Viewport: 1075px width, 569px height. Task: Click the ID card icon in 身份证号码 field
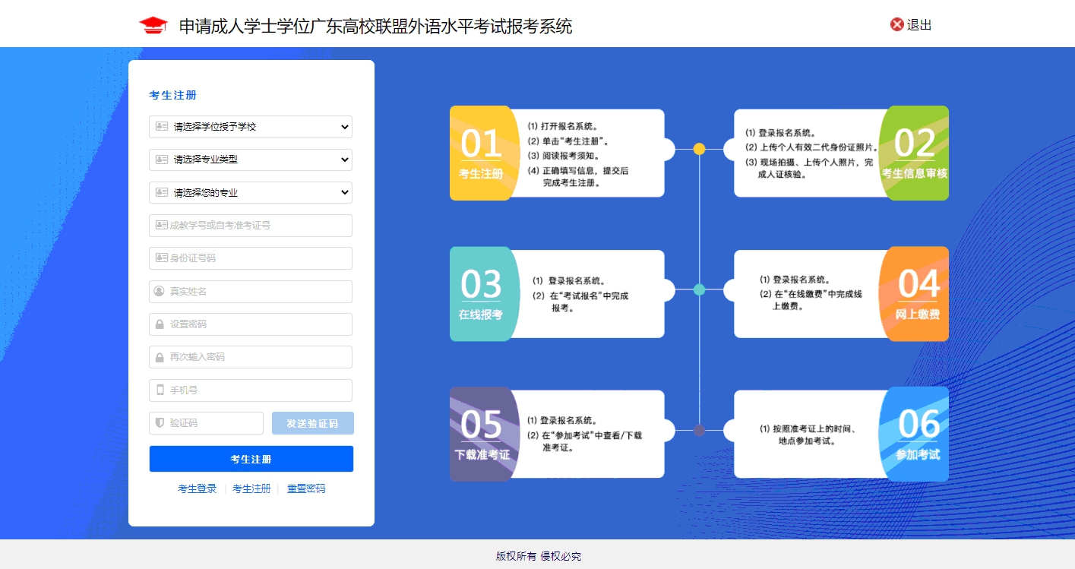tap(161, 258)
